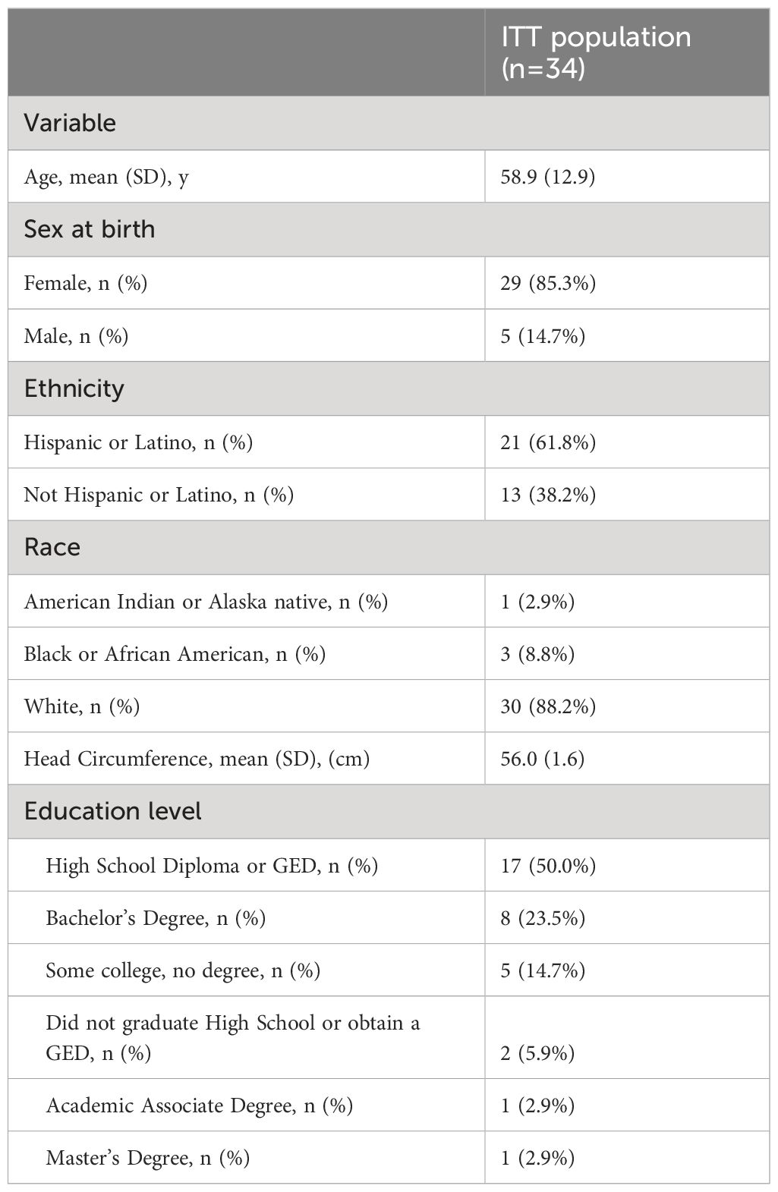This screenshot has width=778, height=1192.
Task: Click the Head Circumference row label
Action: click(x=197, y=759)
